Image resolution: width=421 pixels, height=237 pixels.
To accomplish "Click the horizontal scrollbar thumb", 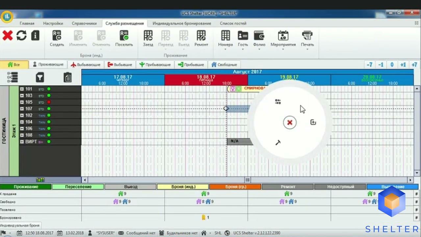I will [247, 180].
